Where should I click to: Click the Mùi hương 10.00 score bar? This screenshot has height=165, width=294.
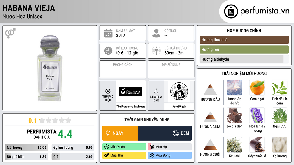26,148
